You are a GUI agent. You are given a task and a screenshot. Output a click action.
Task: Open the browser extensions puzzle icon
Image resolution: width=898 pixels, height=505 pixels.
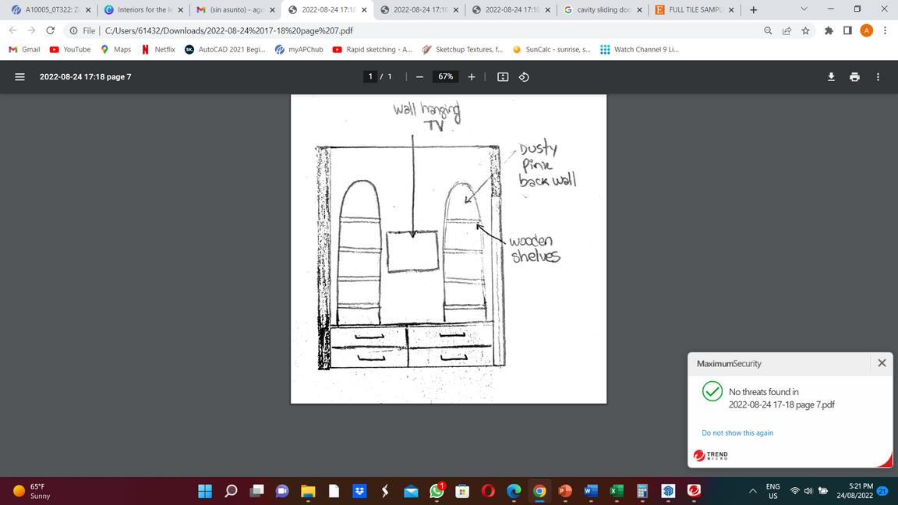click(827, 30)
